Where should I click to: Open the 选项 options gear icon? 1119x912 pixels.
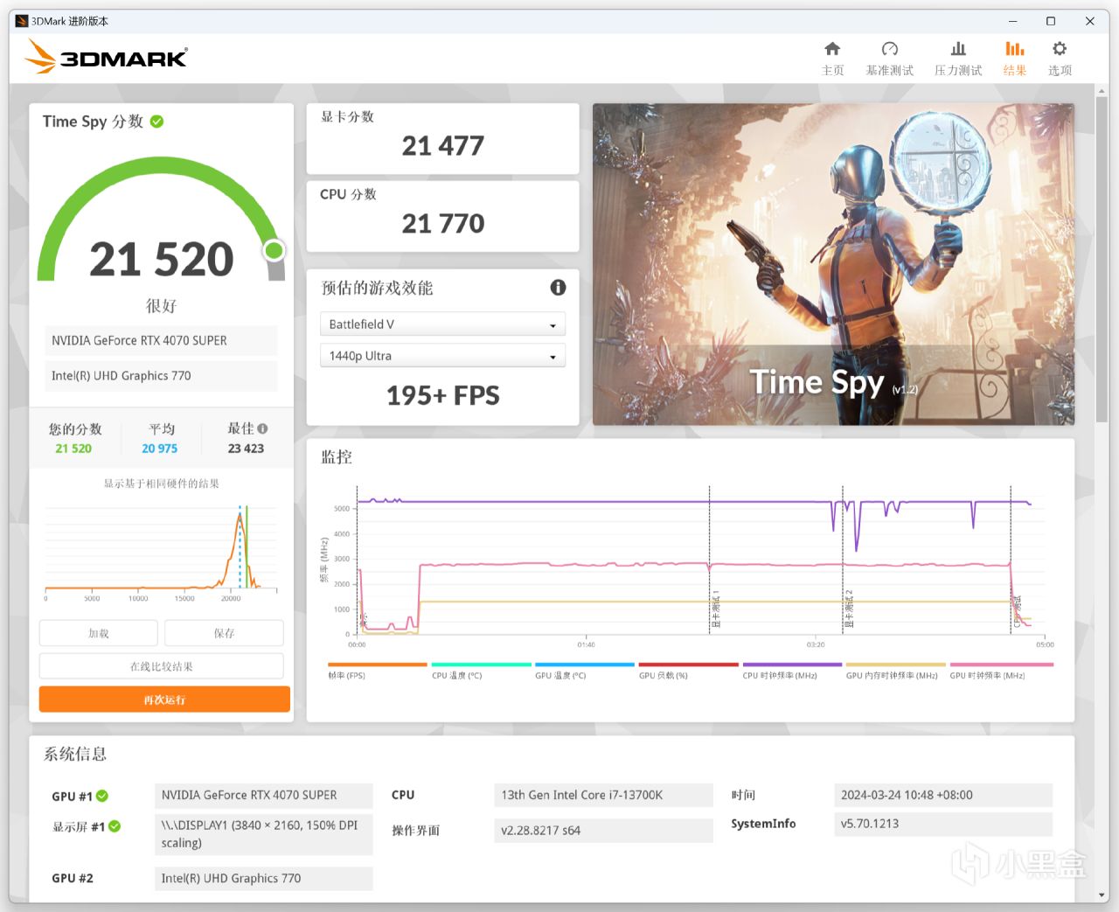click(1060, 49)
